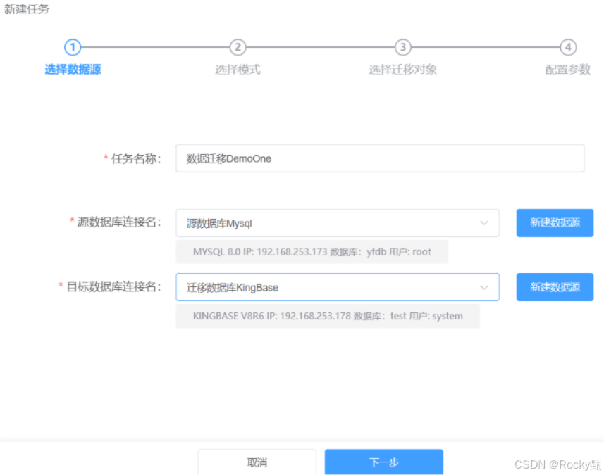
Task: Click 新建数据源 next to target database
Action: pyautogui.click(x=555, y=287)
